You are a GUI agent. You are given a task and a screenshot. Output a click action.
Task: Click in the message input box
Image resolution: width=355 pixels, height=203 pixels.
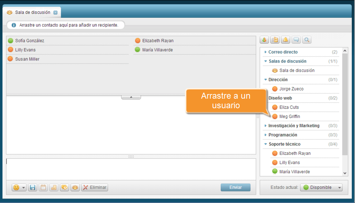[131, 169]
